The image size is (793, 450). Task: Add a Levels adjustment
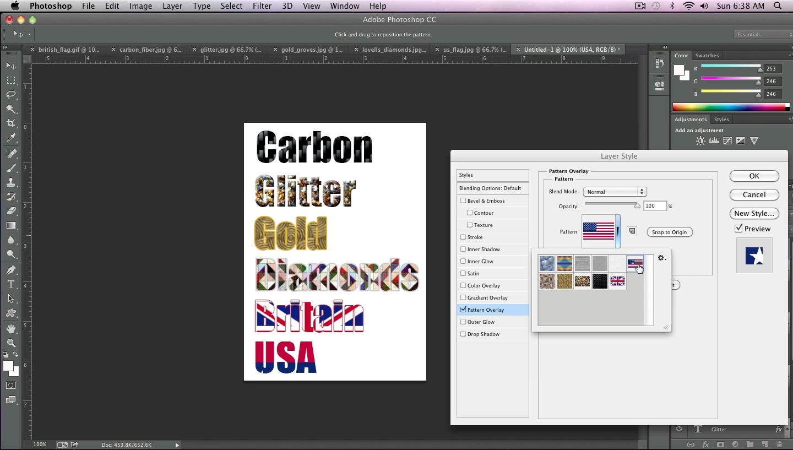click(714, 141)
